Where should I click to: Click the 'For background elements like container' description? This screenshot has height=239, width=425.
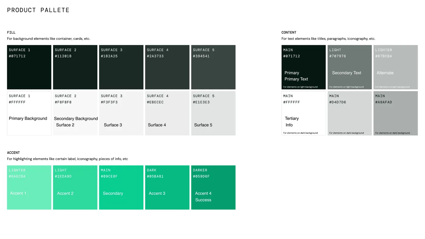49,39
